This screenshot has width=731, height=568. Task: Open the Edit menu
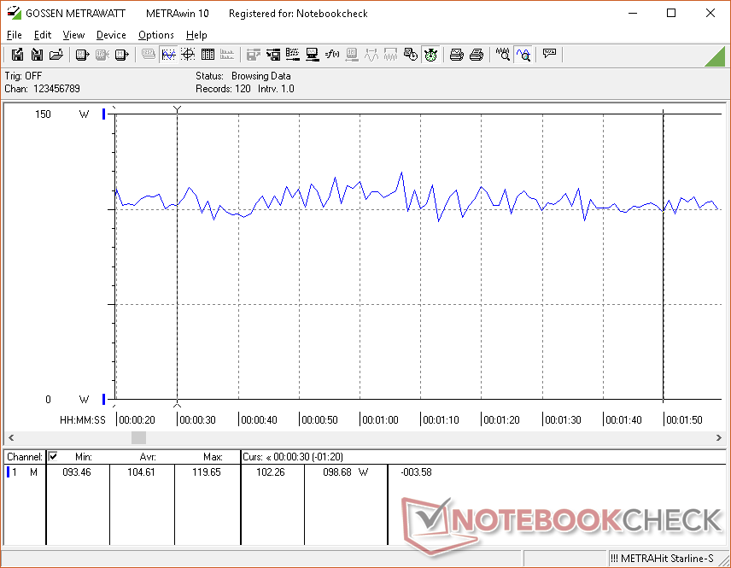(43, 35)
